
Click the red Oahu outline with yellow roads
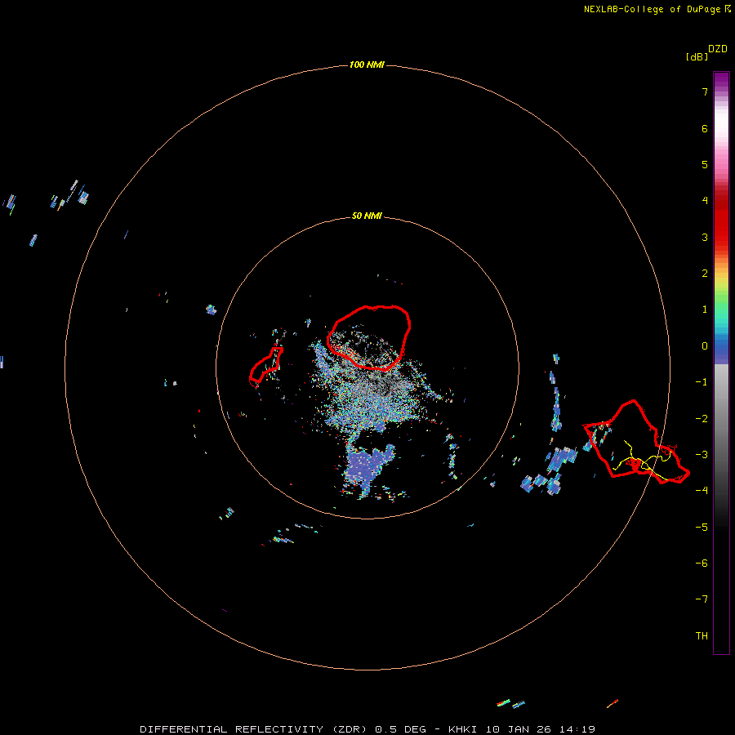pos(636,442)
